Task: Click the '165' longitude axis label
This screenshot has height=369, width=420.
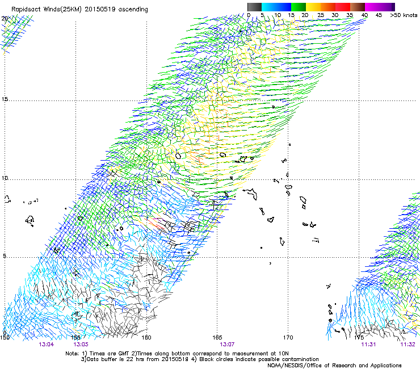Action: point(217,337)
